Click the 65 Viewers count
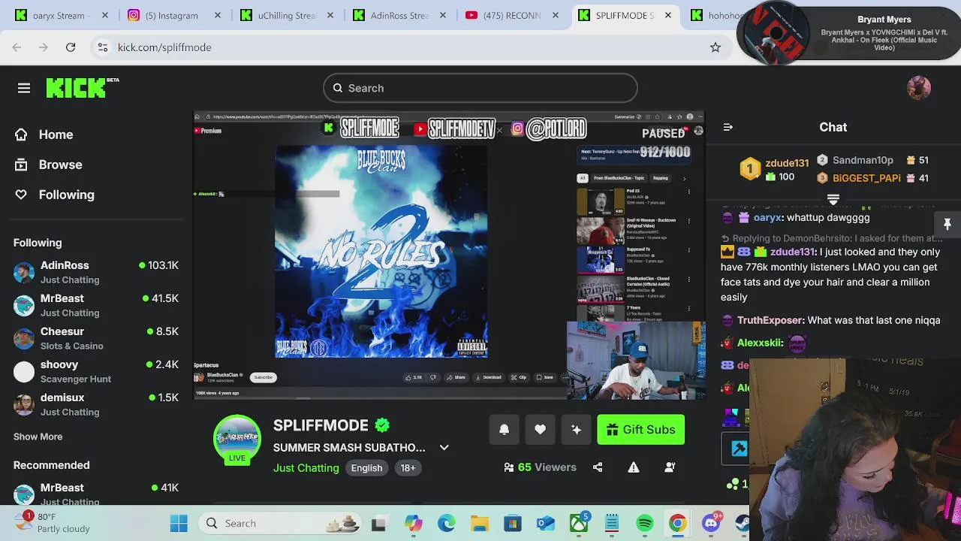961x541 pixels. [541, 467]
